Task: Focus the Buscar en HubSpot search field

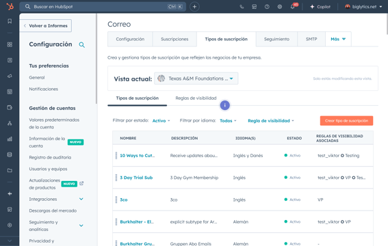Action: (103, 7)
